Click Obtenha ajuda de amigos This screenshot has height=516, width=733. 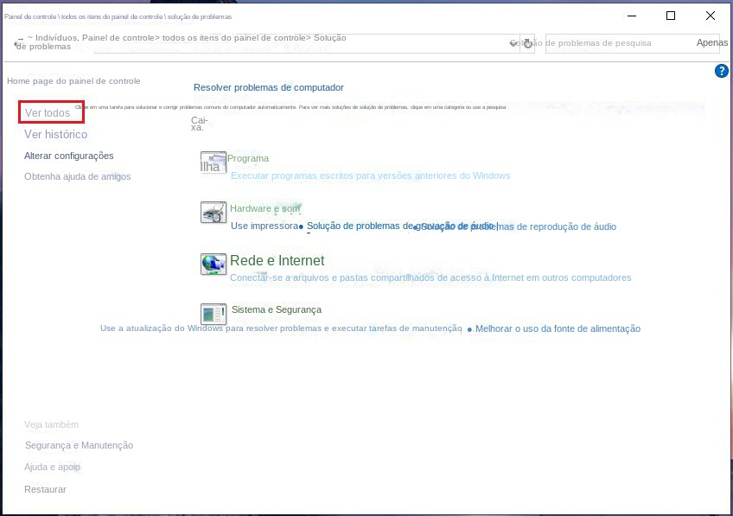78,176
